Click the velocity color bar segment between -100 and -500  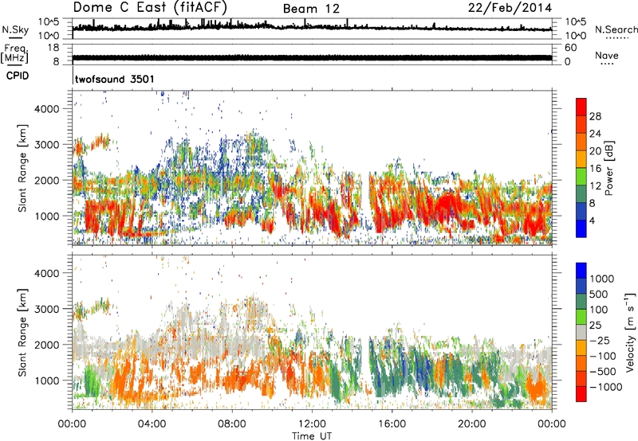(581, 364)
